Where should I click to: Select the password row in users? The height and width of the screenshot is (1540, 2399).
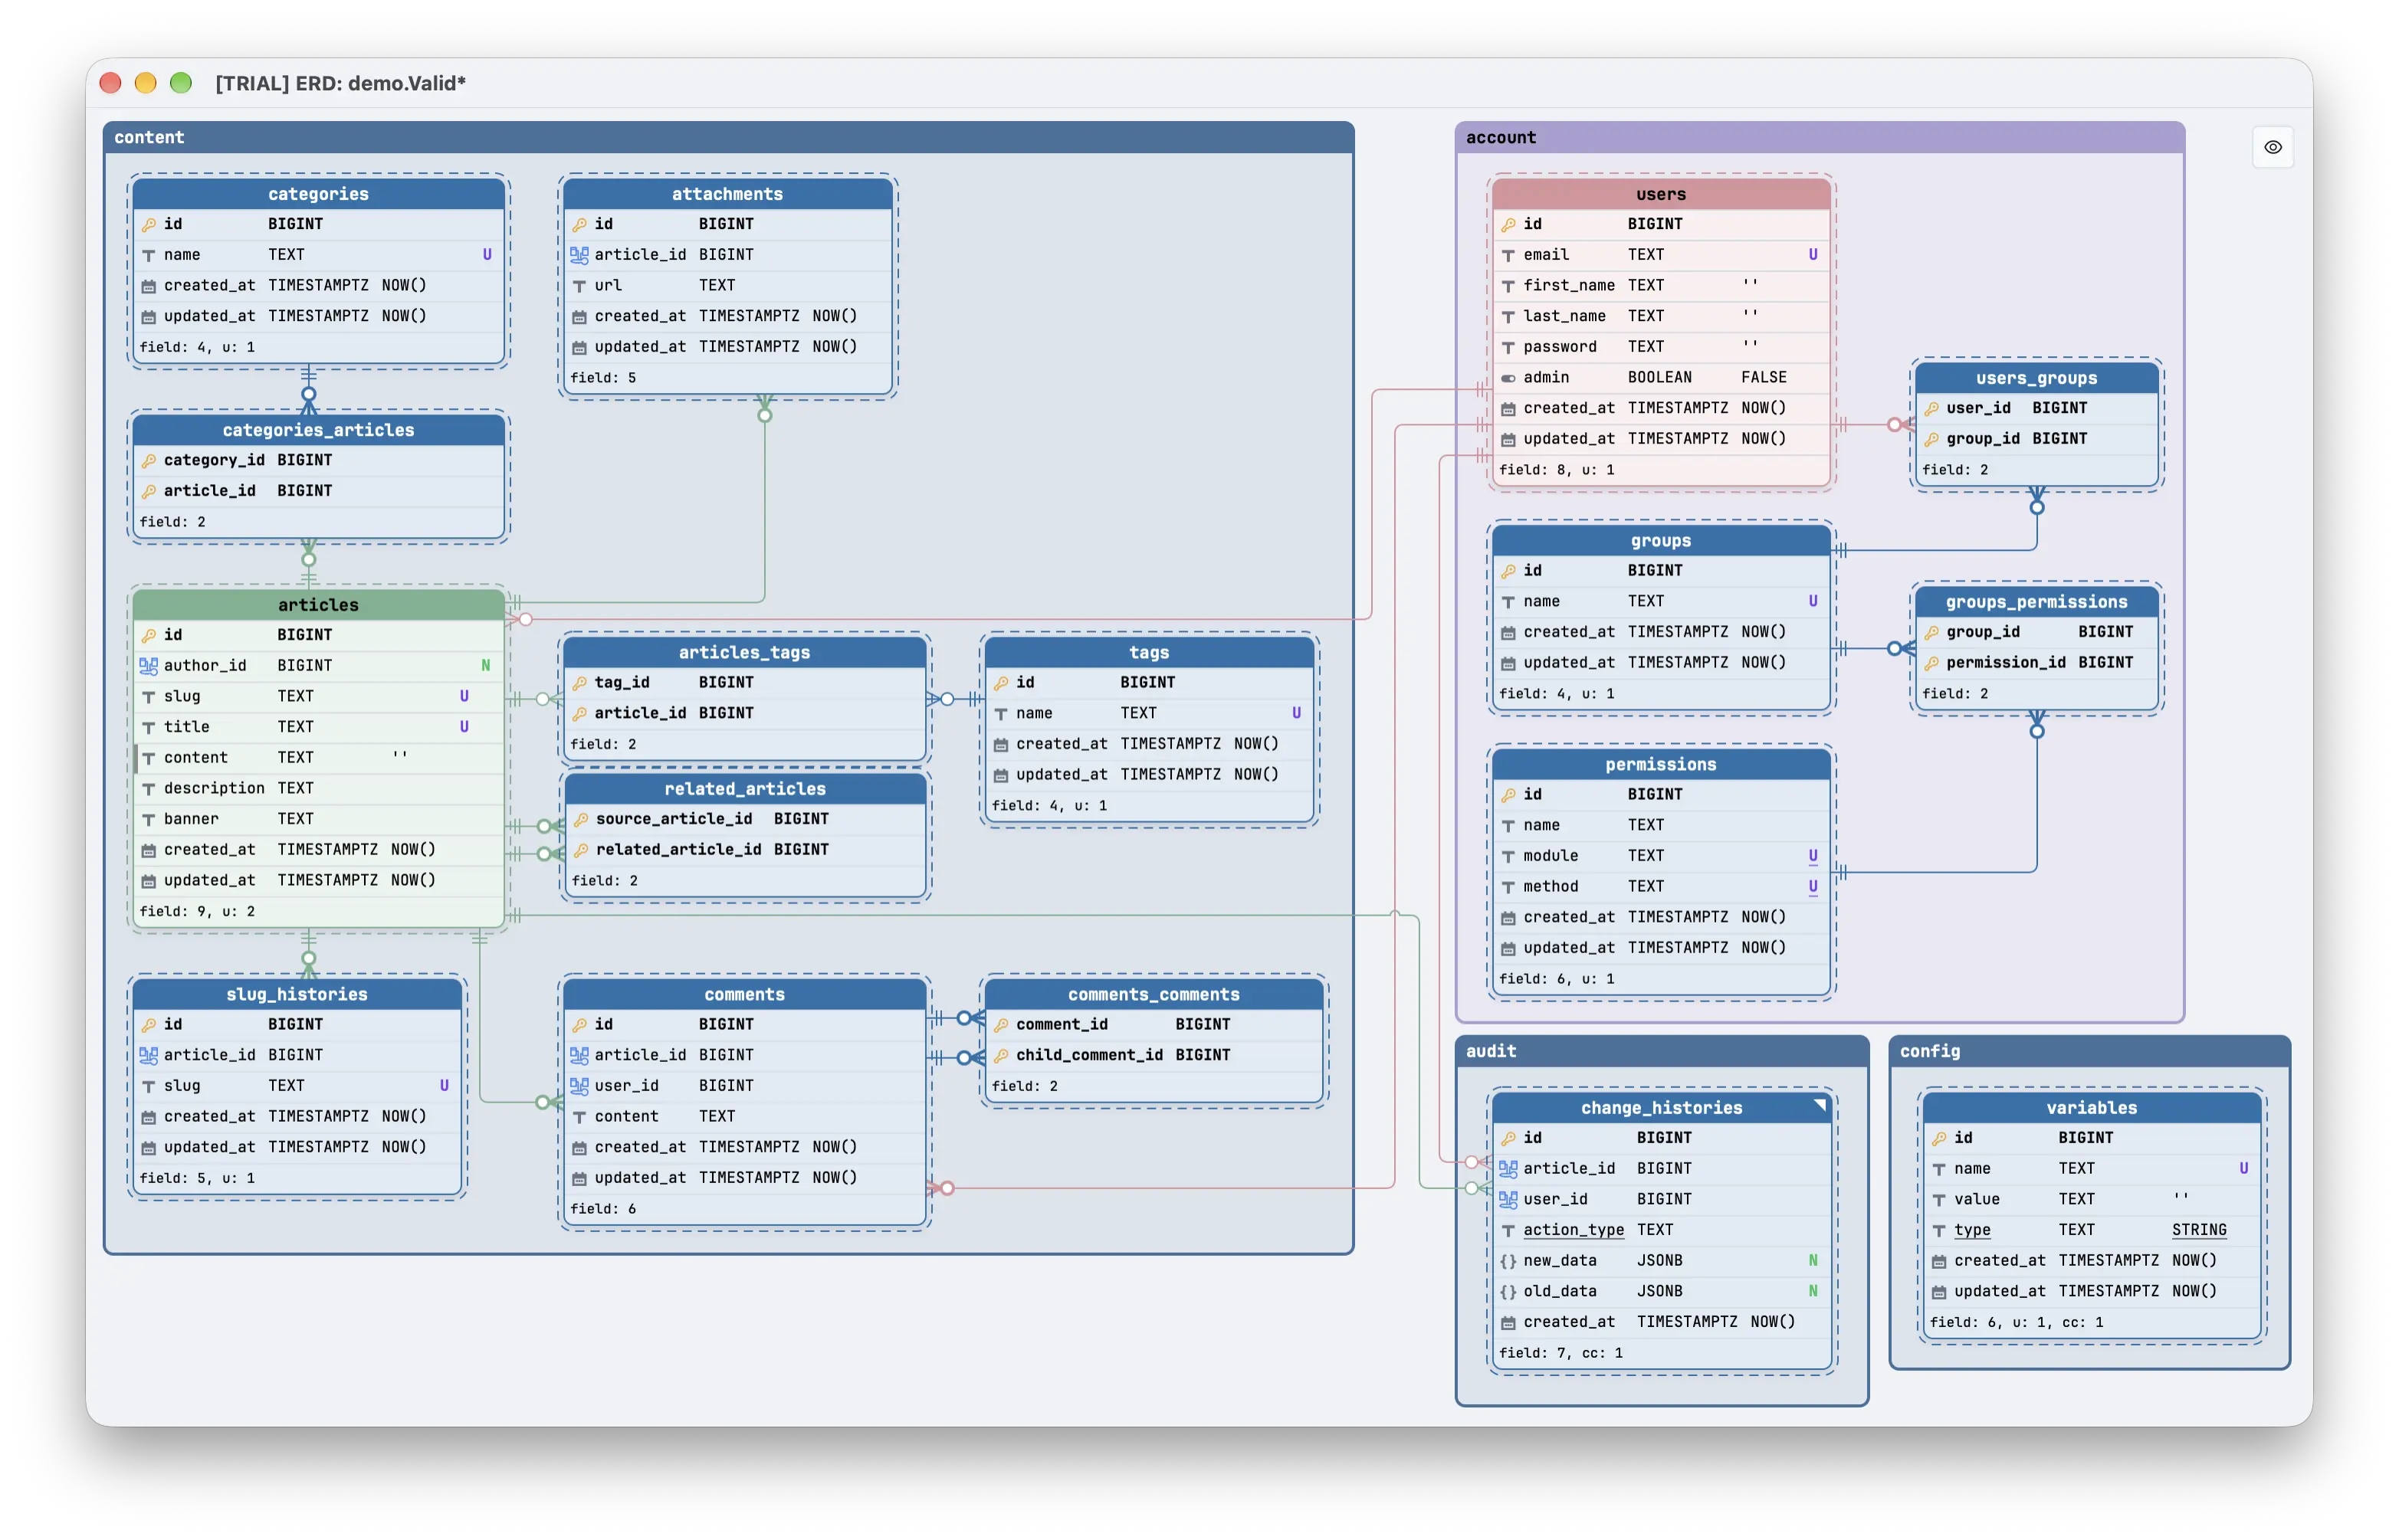[x=1661, y=347]
